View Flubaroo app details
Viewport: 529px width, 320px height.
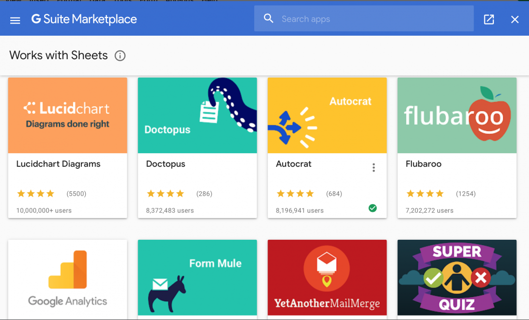coord(423,164)
